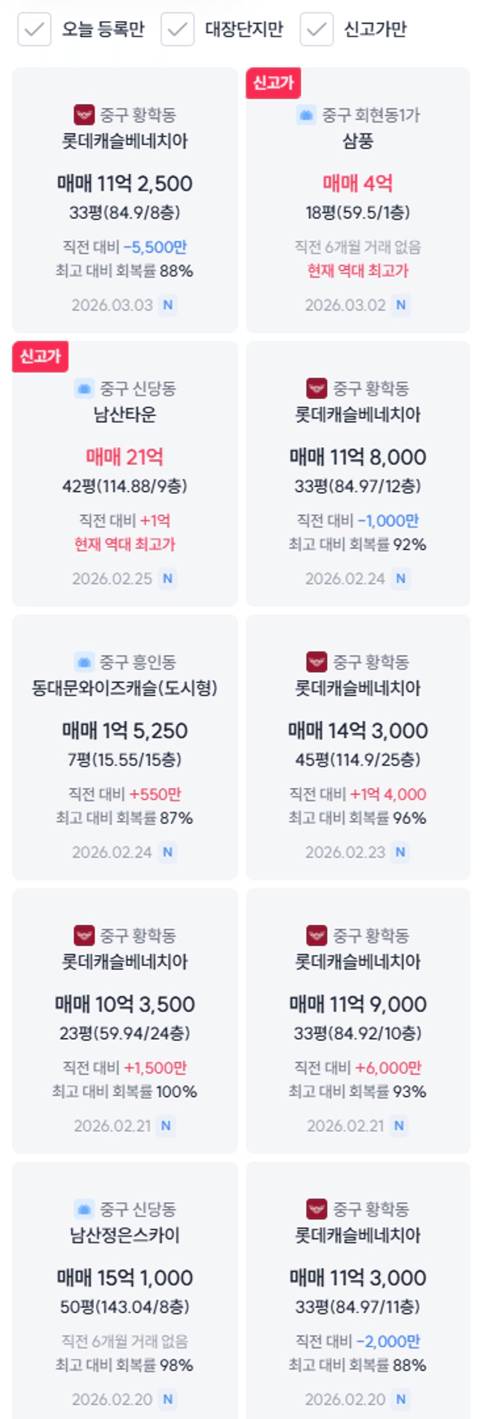This screenshot has height=1419, width=482.
Task: Click the N badge beside 2026.03.03
Action: tap(168, 305)
